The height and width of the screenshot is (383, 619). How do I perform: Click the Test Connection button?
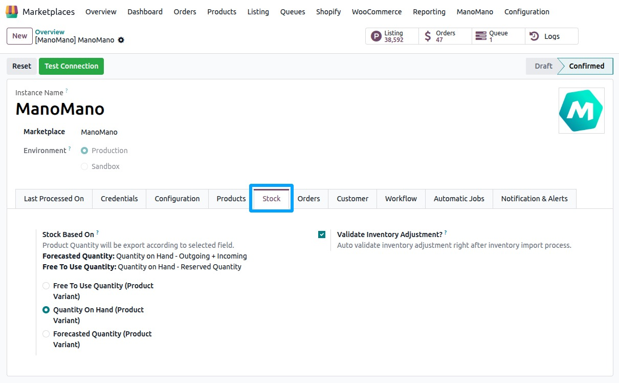[x=71, y=66]
